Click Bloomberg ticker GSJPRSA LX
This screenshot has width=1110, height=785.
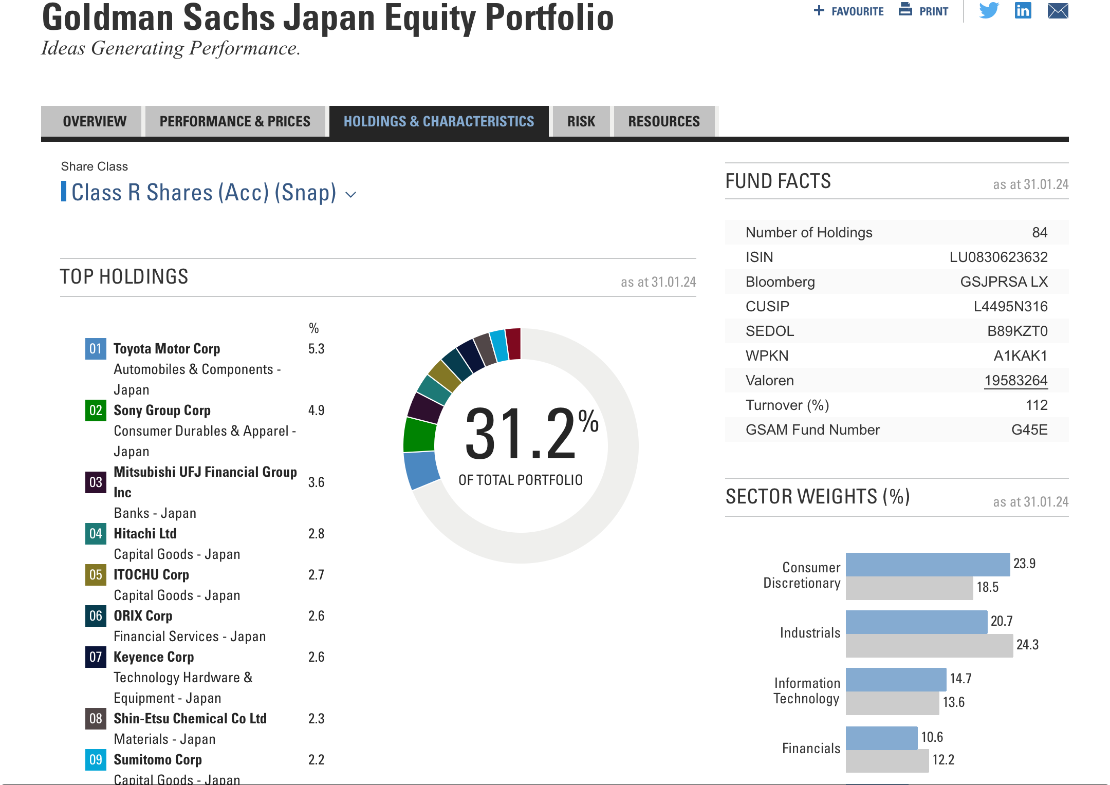[x=1004, y=282]
